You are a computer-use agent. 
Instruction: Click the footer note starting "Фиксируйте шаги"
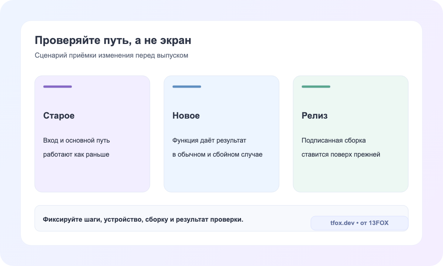(x=143, y=219)
